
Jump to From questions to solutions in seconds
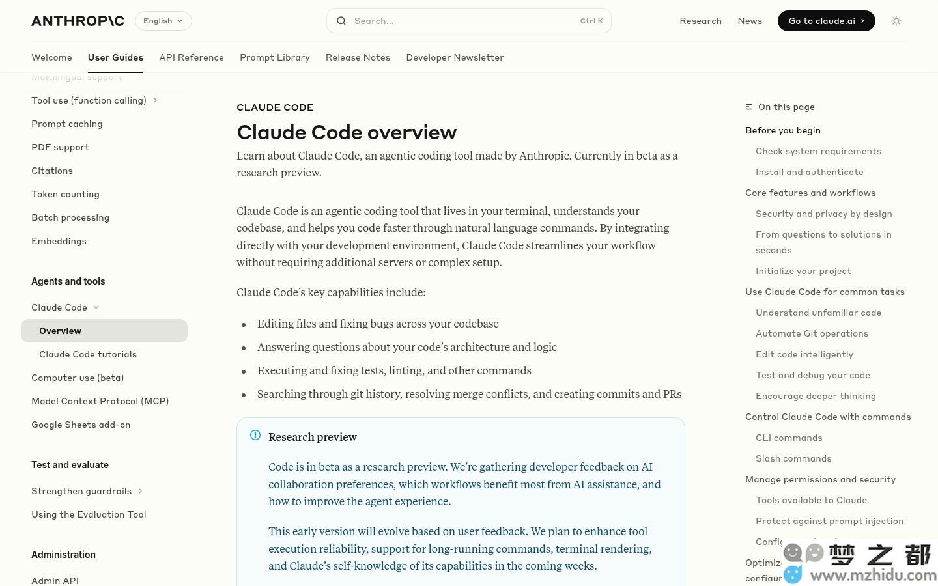(823, 242)
